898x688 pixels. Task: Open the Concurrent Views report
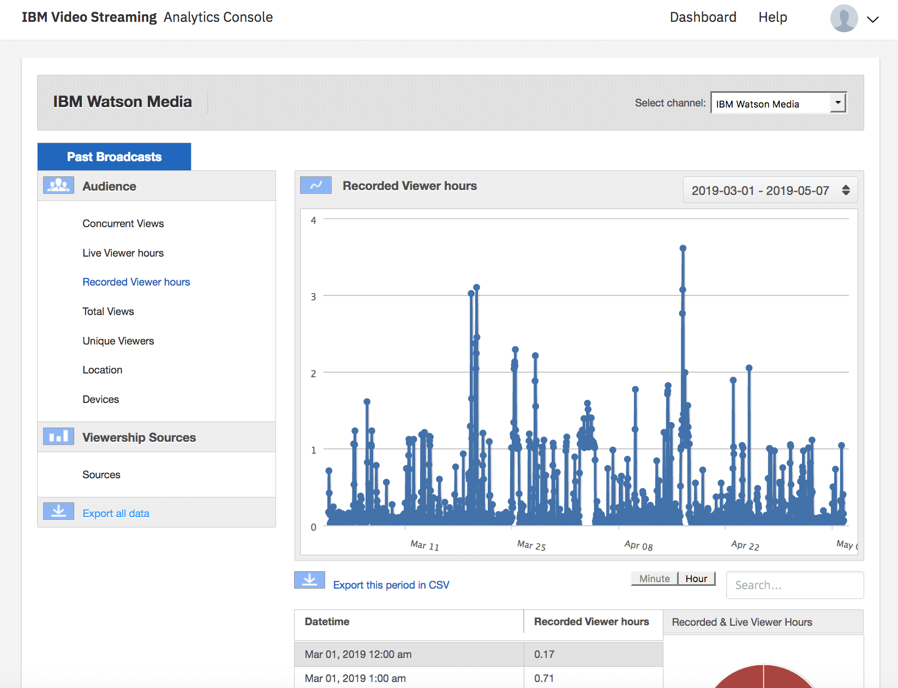(x=123, y=223)
